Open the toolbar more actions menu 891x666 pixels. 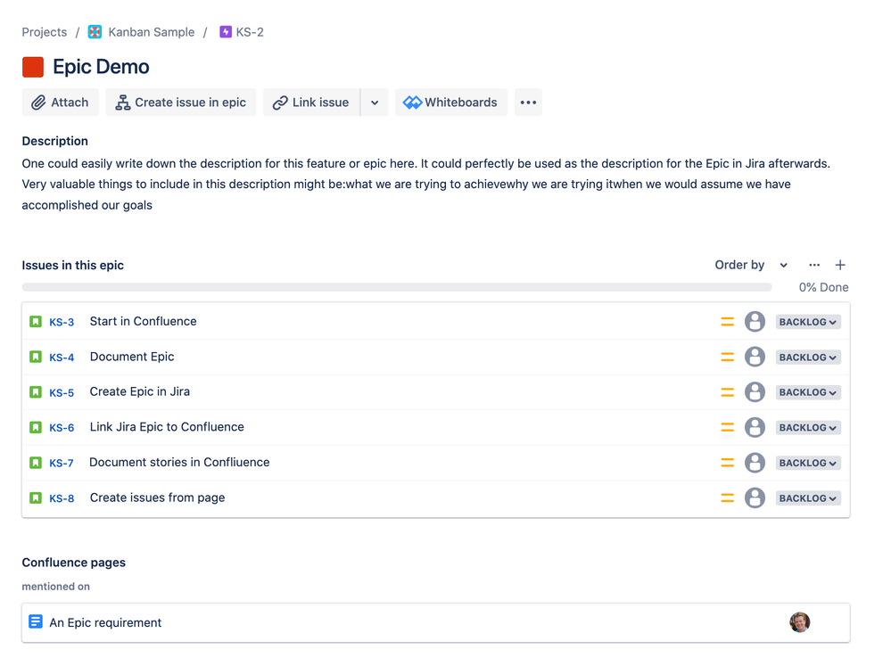tap(529, 103)
